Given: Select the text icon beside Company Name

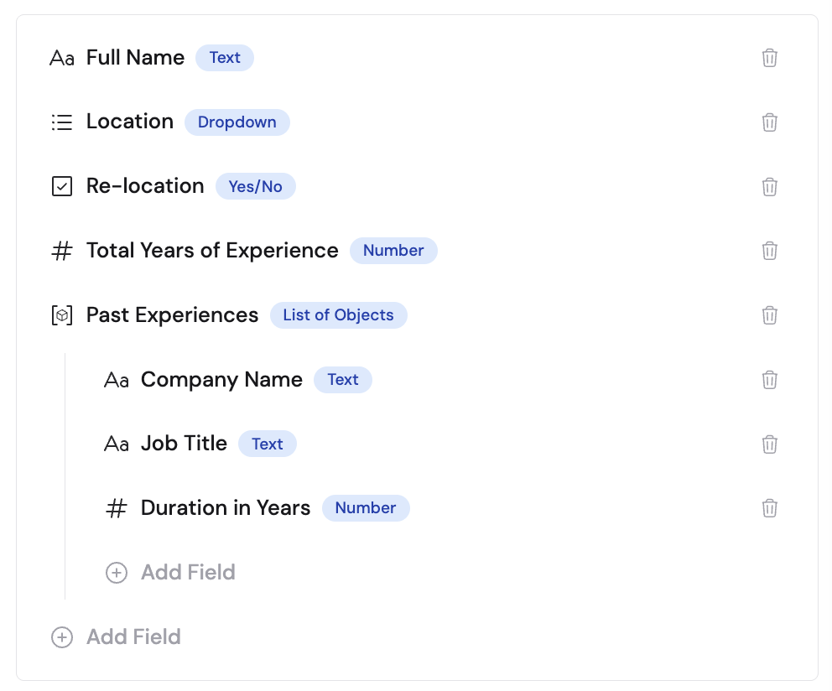Looking at the screenshot, I should coord(117,379).
